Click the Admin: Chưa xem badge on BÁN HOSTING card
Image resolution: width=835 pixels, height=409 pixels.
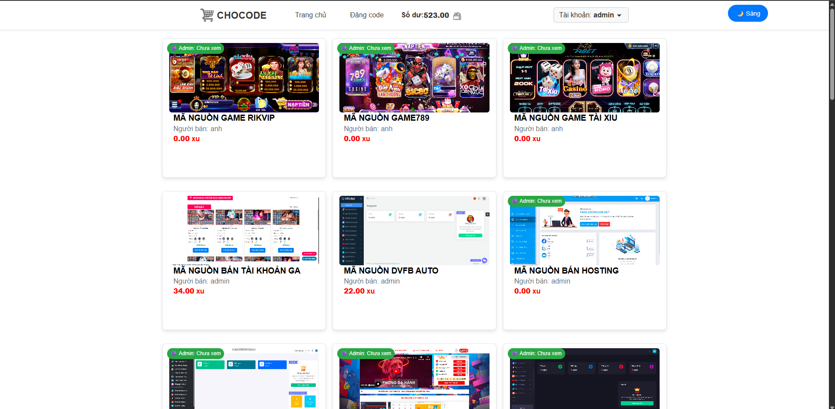click(537, 201)
